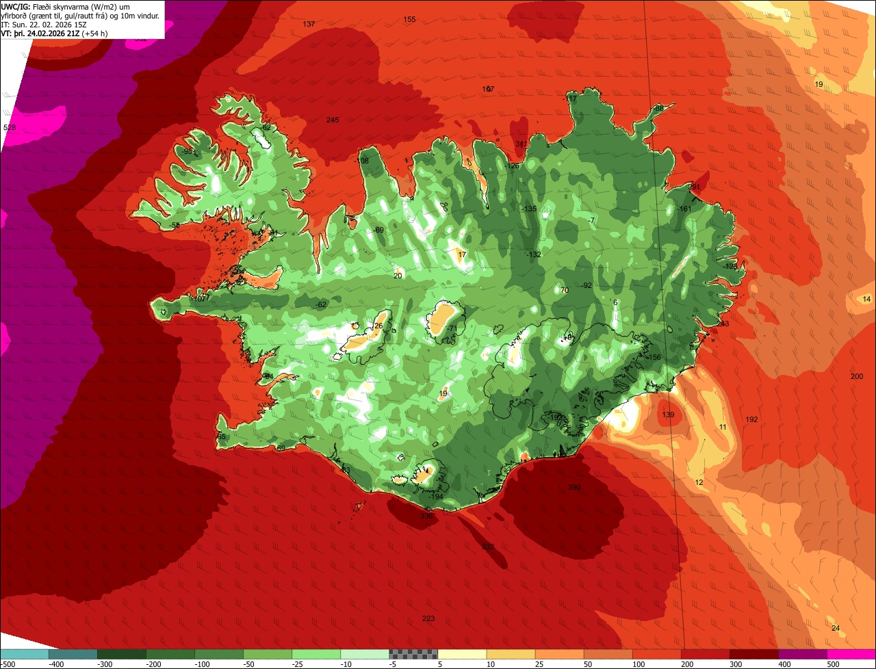Click the map value '-156' in southeast Iceland
Viewport: 876px width, 669px height.
click(x=654, y=357)
